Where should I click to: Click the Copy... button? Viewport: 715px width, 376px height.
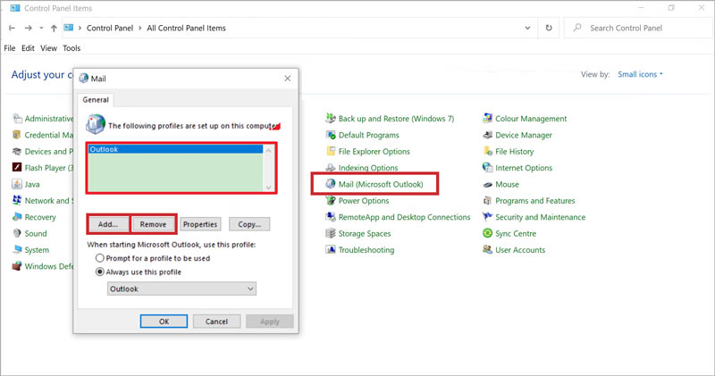point(249,224)
